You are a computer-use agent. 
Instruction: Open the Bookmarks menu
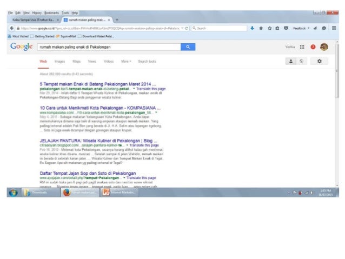click(x=51, y=13)
